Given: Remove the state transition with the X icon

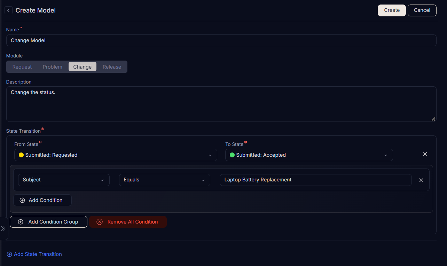Looking at the screenshot, I should pyautogui.click(x=425, y=154).
